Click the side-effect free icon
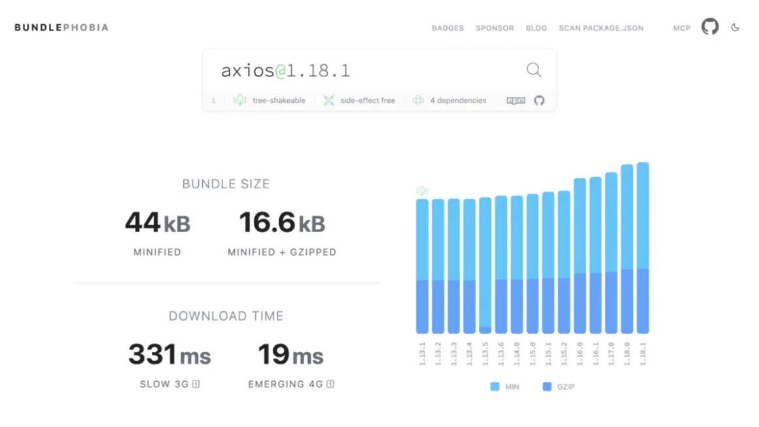The width and height of the screenshot is (759, 427). (x=328, y=100)
